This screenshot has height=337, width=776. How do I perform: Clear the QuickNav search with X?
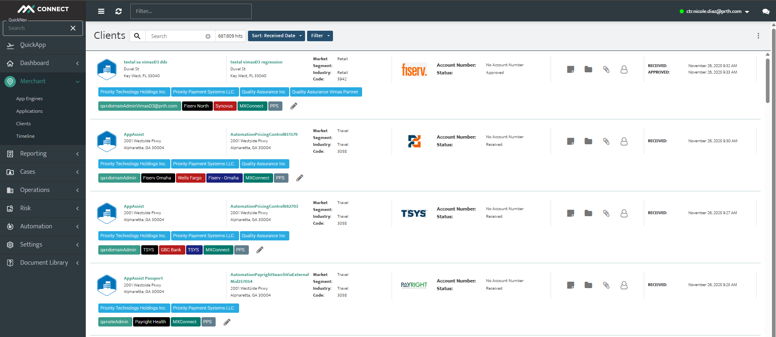[73, 28]
